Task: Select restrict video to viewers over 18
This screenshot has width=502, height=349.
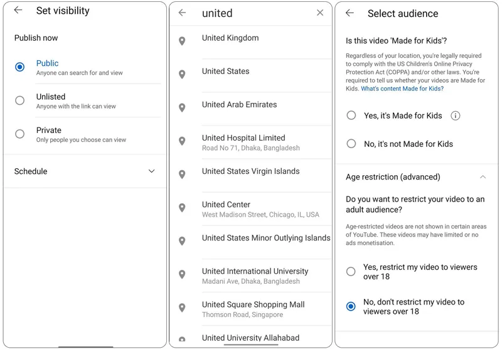Action: (351, 272)
